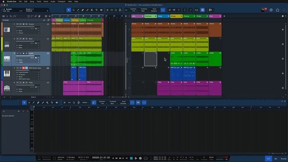Launch the Intro scene play arrow
This screenshot has width=288, height=162.
pyautogui.click(x=143, y=16)
